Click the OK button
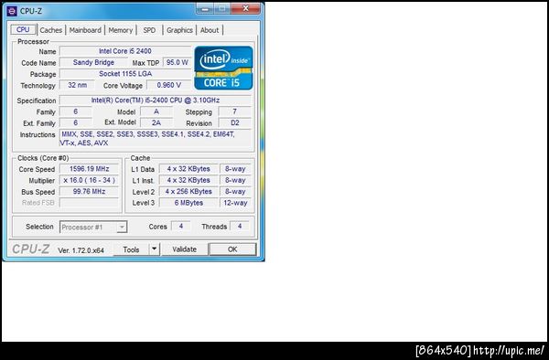This screenshot has height=360, width=549. pyautogui.click(x=232, y=249)
